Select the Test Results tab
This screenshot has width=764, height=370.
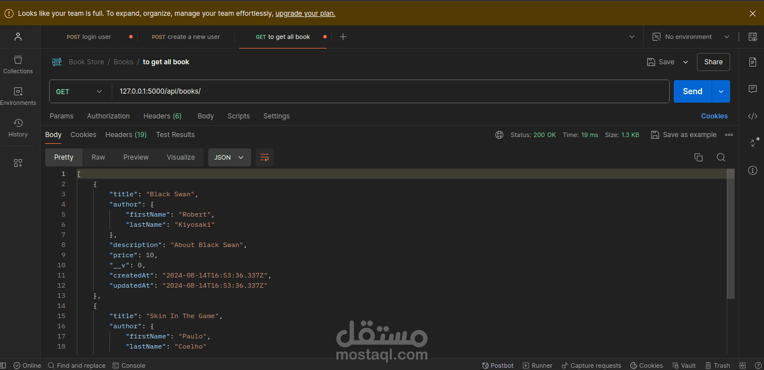pos(175,135)
